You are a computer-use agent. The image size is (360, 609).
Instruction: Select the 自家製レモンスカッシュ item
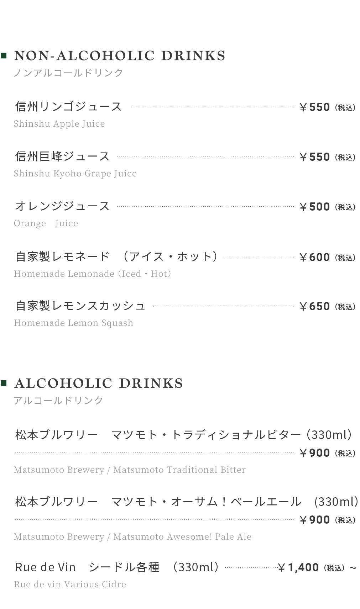pos(80,306)
